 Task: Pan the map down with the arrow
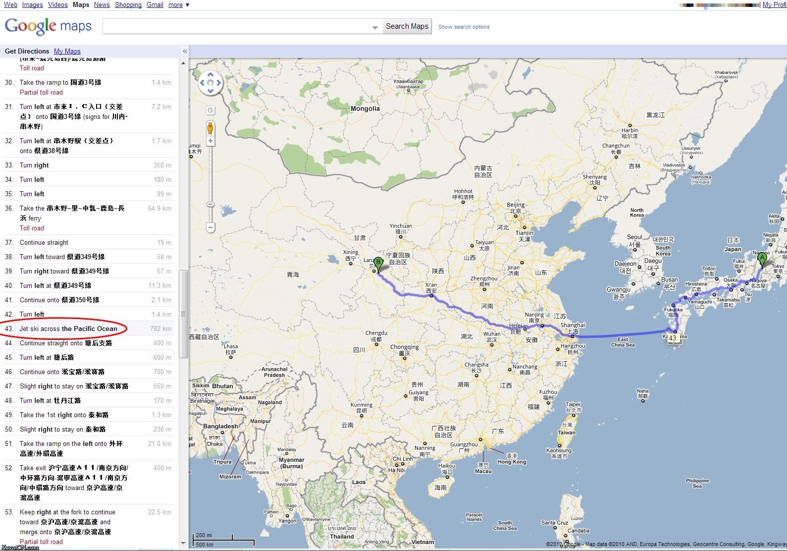[210, 91]
